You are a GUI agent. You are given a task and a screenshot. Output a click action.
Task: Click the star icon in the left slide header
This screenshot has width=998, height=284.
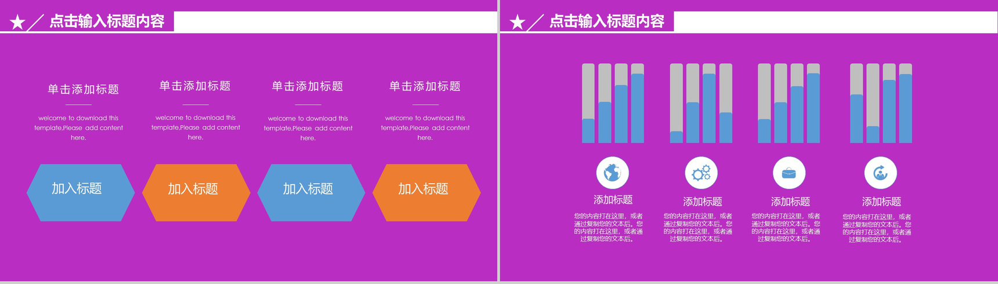[17, 23]
